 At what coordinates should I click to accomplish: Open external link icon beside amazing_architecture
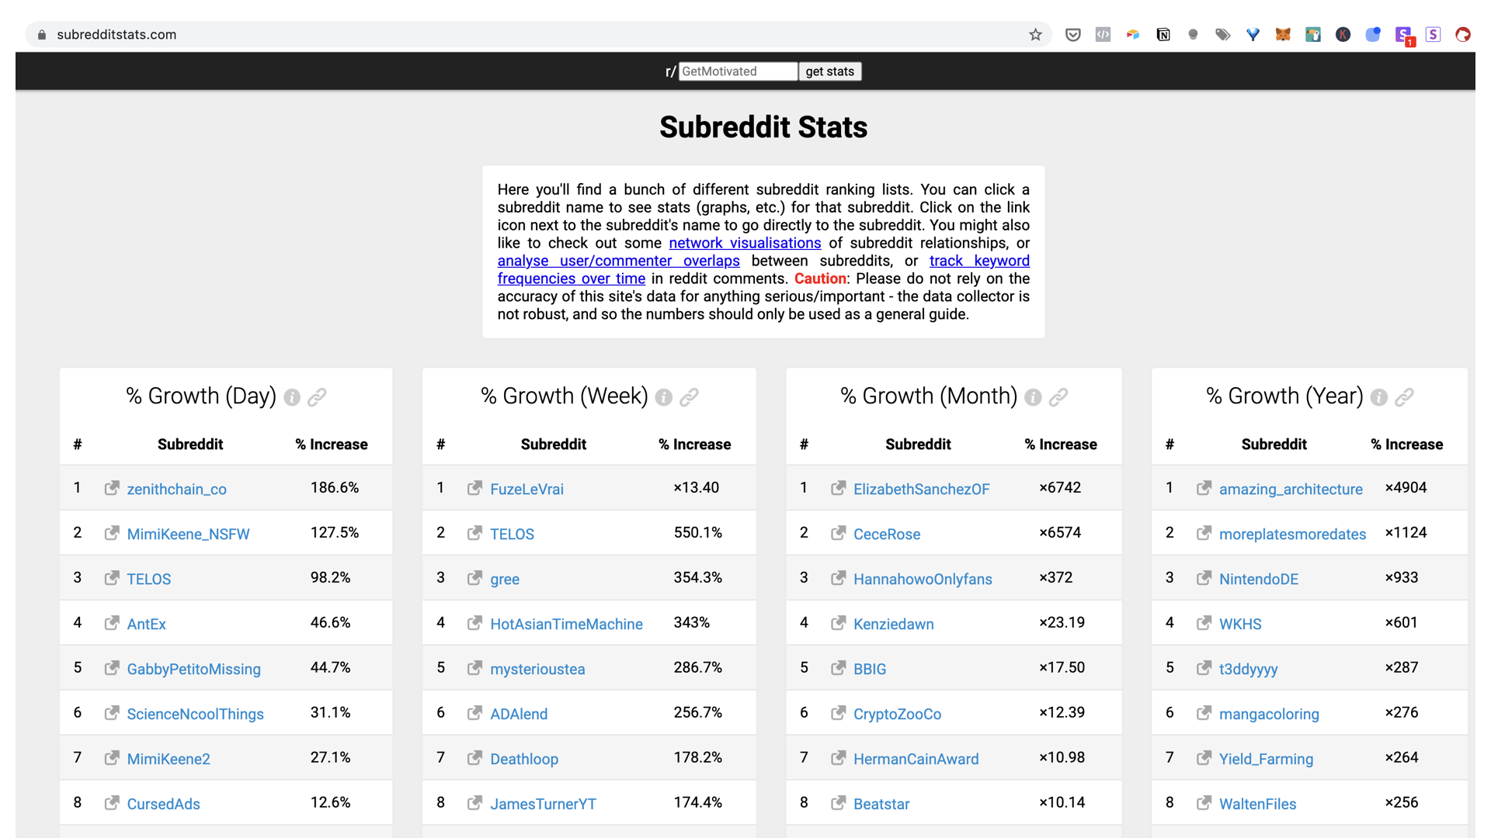(x=1204, y=488)
